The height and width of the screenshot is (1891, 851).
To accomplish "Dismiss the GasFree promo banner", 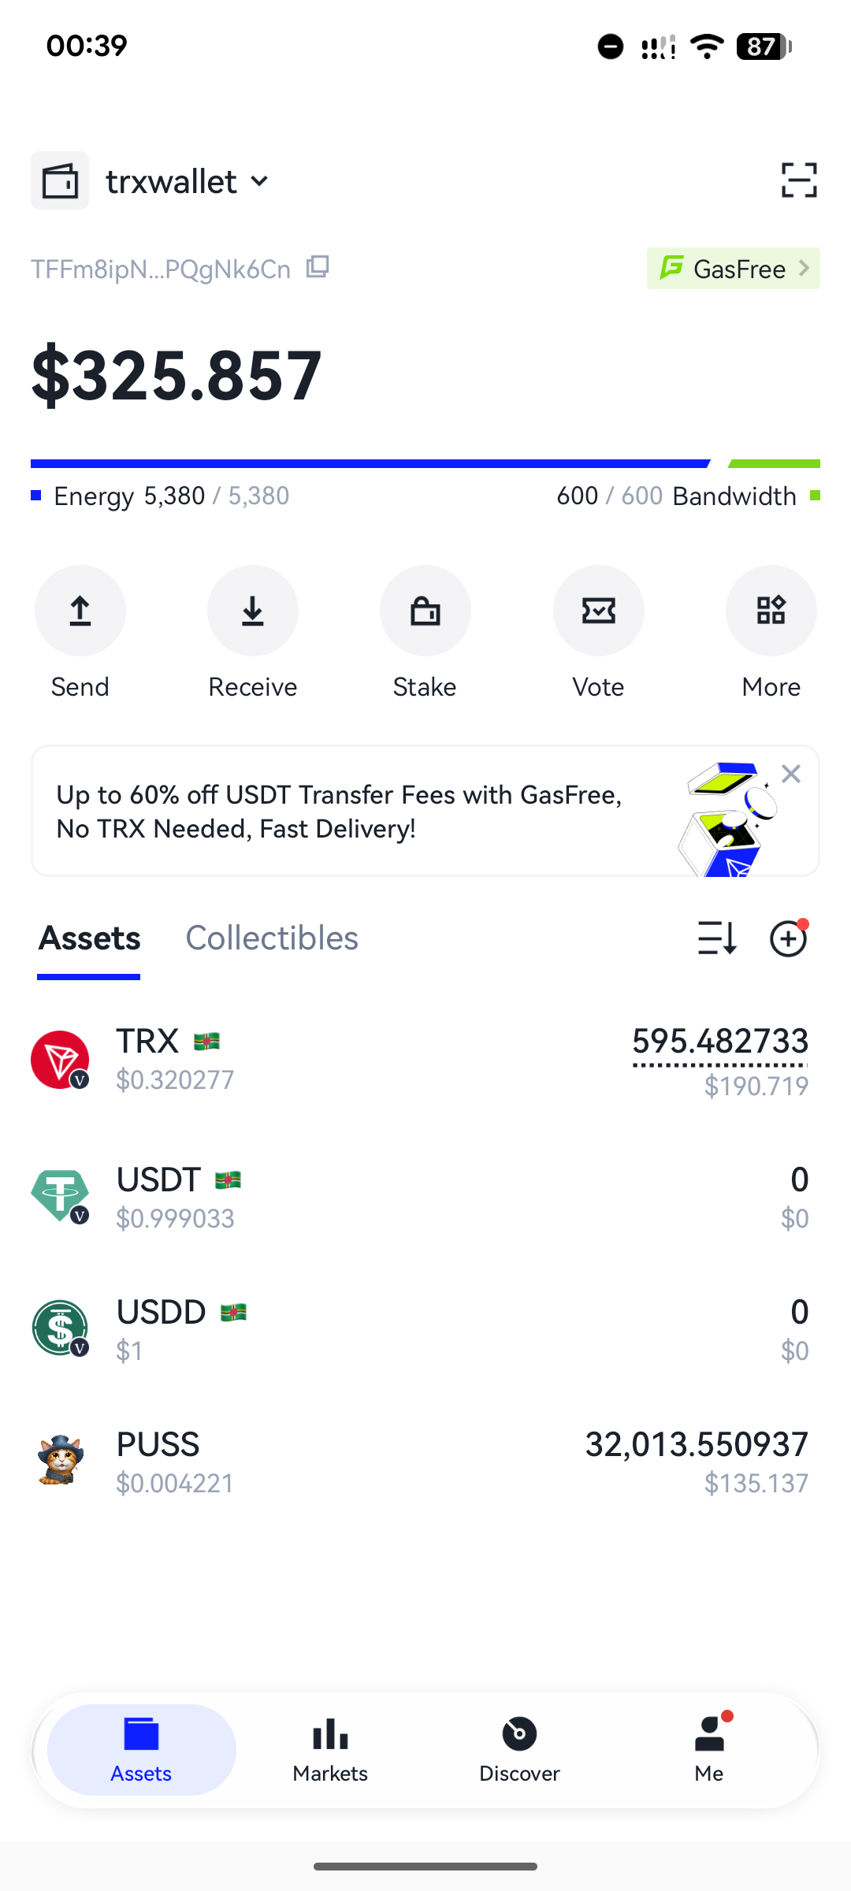I will [791, 774].
